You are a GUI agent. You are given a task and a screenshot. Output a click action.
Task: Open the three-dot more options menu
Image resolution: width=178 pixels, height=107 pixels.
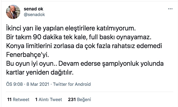coord(170,9)
